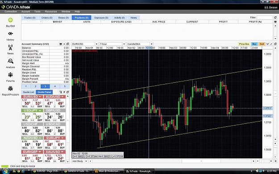This screenshot has width=279, height=174.
Task: Click EUR/USD BUY price 1.37 52
Action: coord(38,103)
